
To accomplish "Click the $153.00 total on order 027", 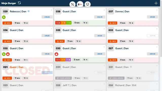I will click(x=152, y=54).
